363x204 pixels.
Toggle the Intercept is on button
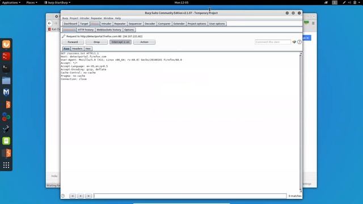click(120, 42)
